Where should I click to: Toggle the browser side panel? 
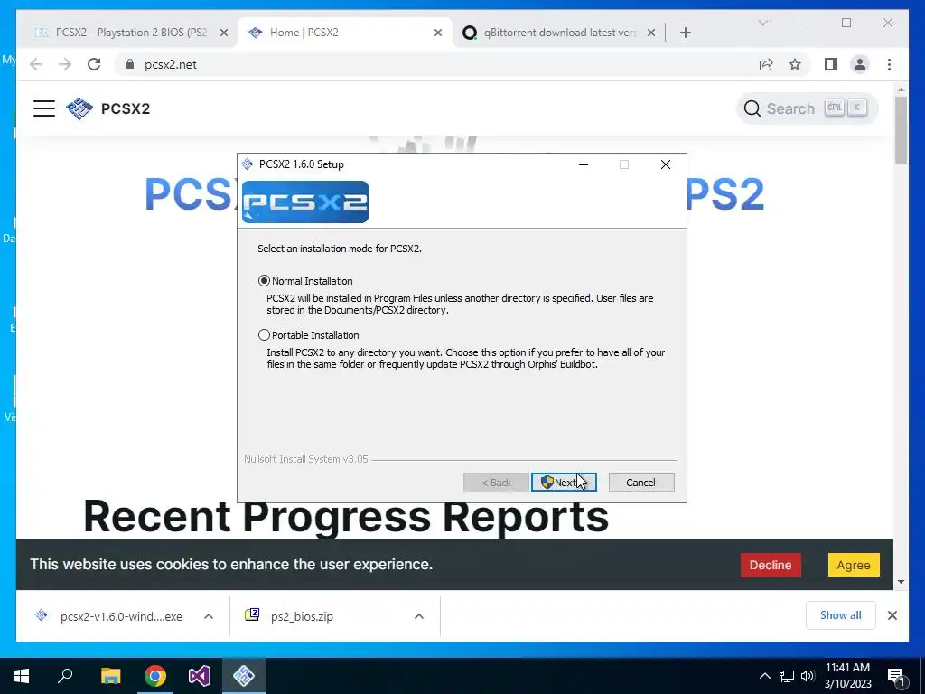pyautogui.click(x=831, y=64)
